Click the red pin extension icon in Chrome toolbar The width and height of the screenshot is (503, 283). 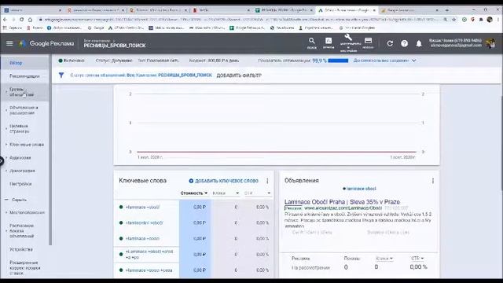coord(472,20)
